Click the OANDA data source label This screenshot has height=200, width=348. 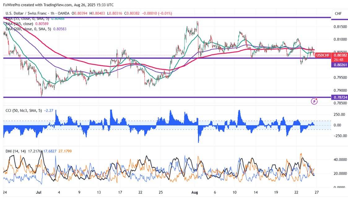pyautogui.click(x=63, y=13)
